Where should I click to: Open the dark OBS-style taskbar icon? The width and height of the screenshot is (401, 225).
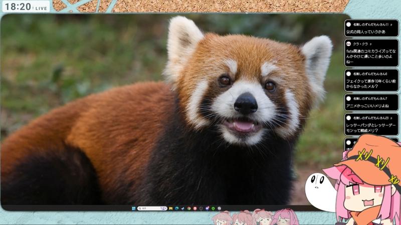coord(201,208)
